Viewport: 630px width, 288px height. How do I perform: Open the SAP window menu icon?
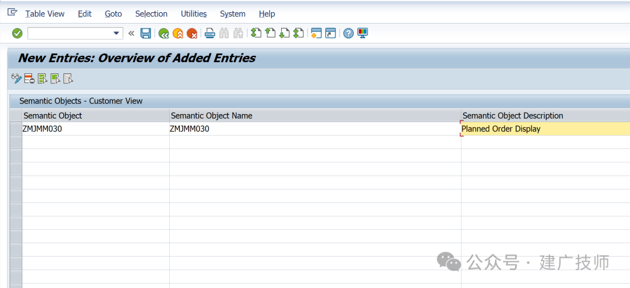click(x=12, y=12)
